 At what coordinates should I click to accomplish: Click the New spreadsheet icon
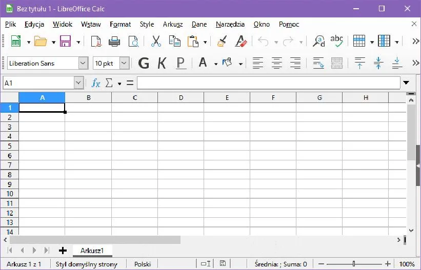tap(16, 41)
